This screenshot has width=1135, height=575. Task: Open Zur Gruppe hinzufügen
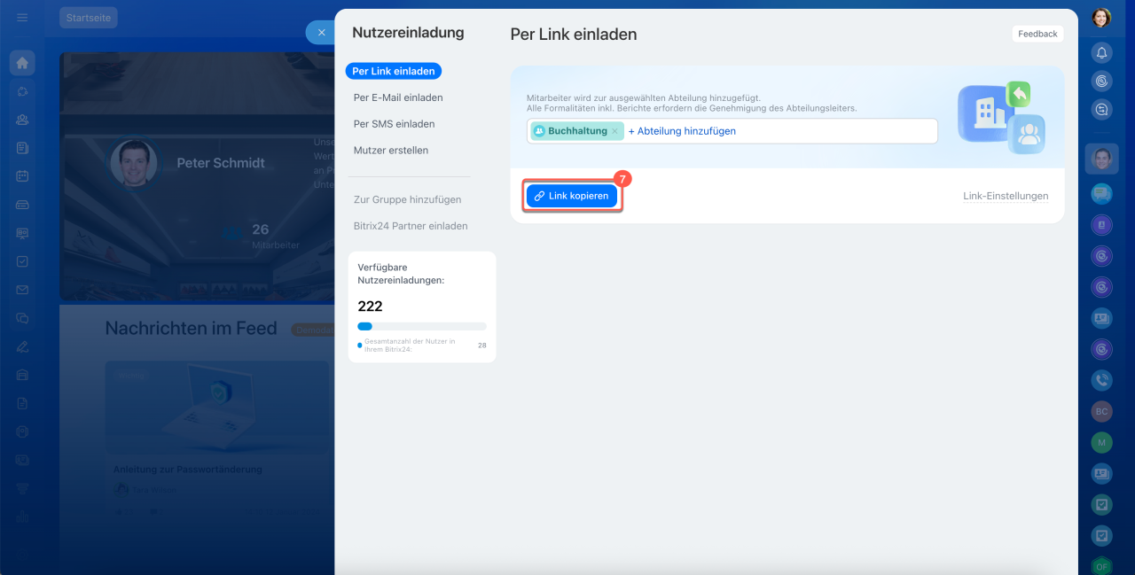[407, 200]
